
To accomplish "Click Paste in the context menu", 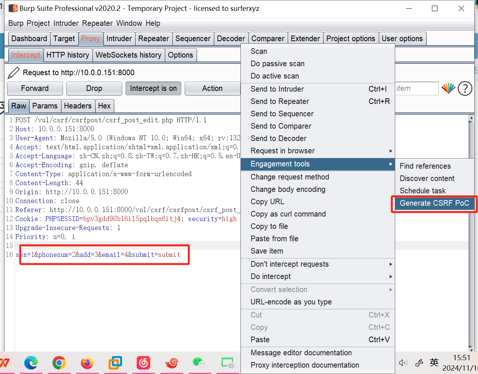I will [x=318, y=340].
